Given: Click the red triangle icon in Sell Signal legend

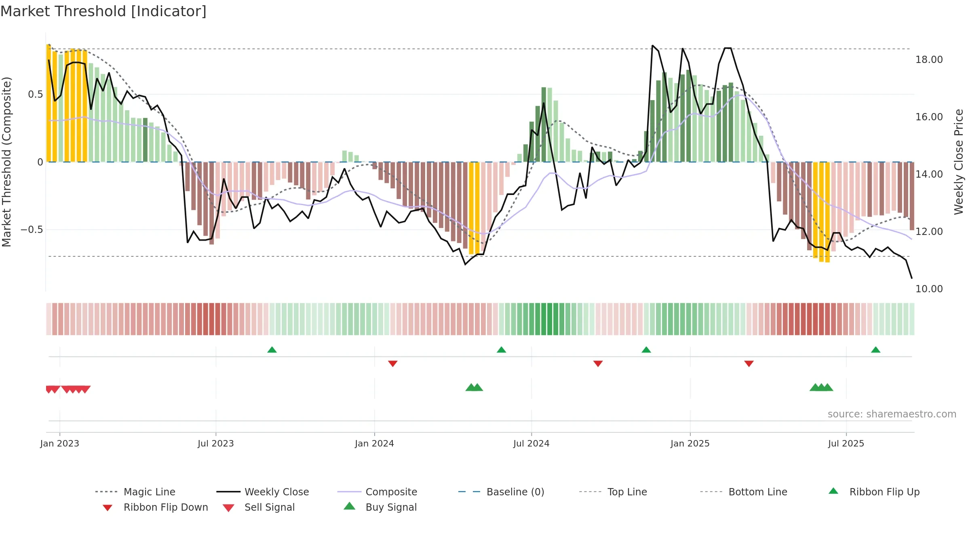Looking at the screenshot, I should (x=229, y=508).
